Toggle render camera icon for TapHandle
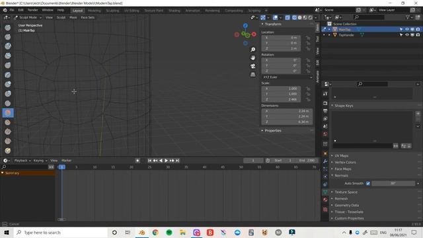The width and height of the screenshot is (423, 238). point(418,35)
